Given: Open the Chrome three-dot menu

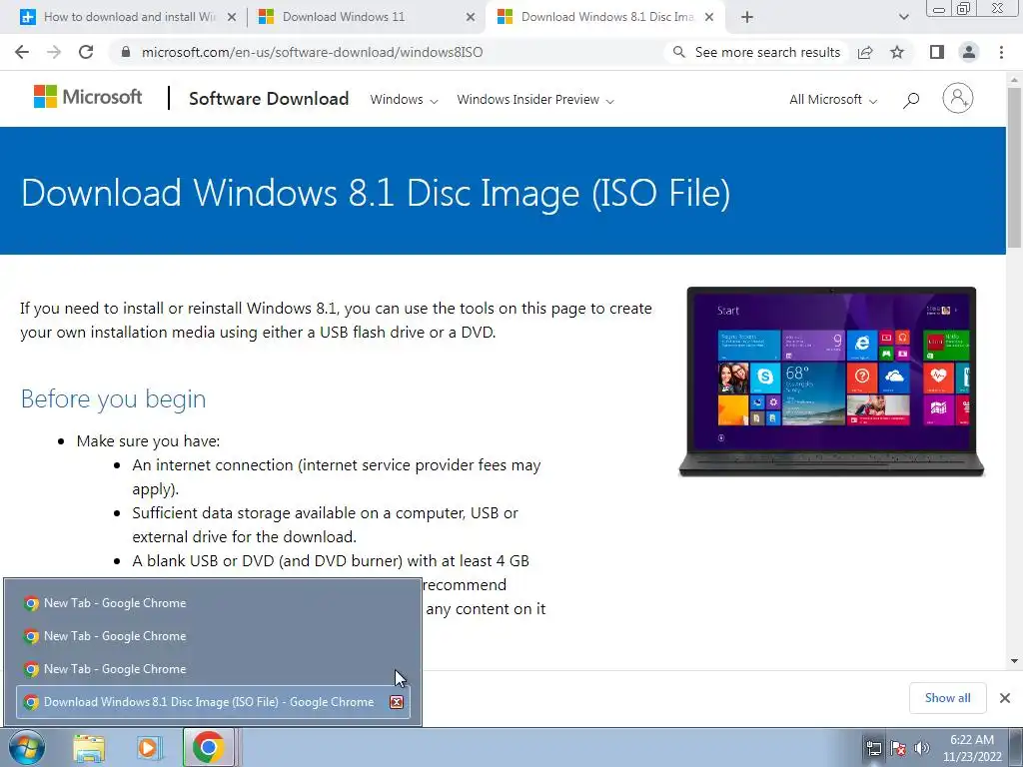Looking at the screenshot, I should point(1001,52).
